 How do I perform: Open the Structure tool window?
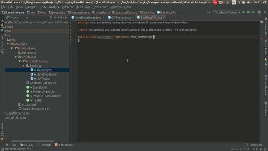pyautogui.click(x=2, y=45)
